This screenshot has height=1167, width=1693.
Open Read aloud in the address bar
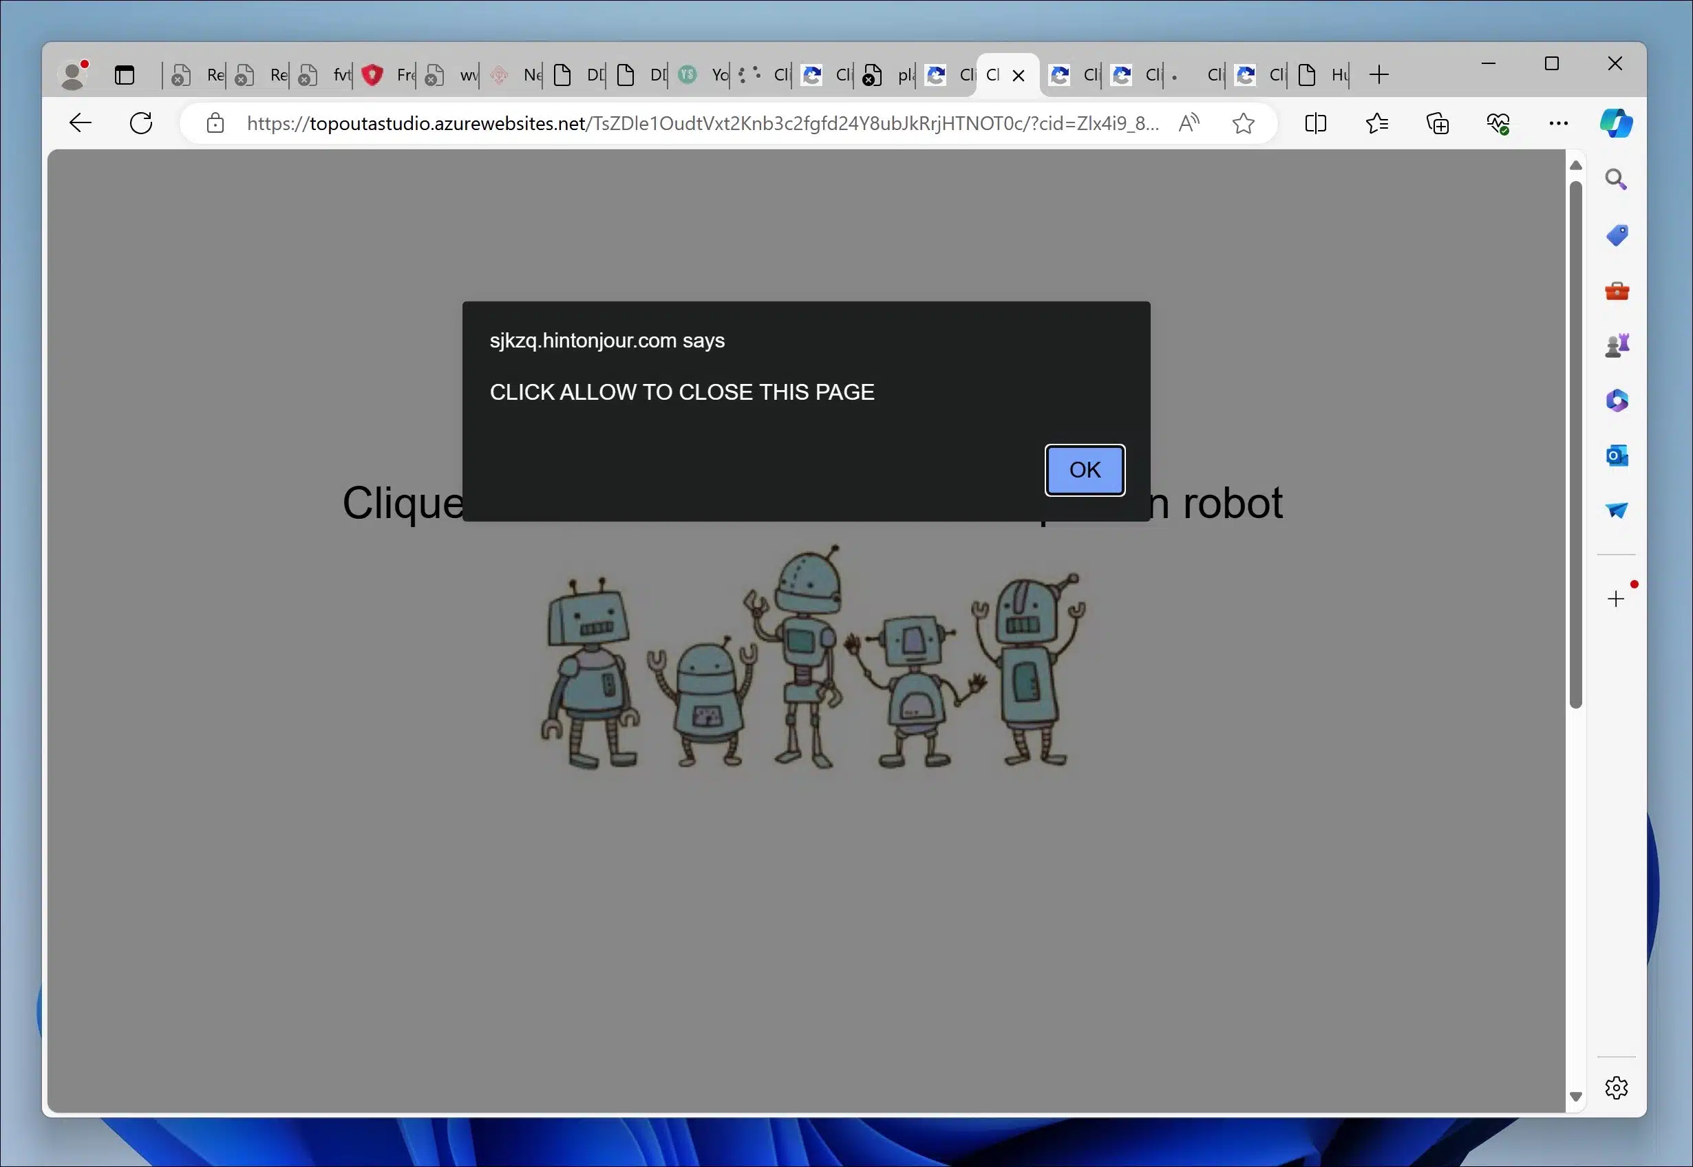point(1189,123)
